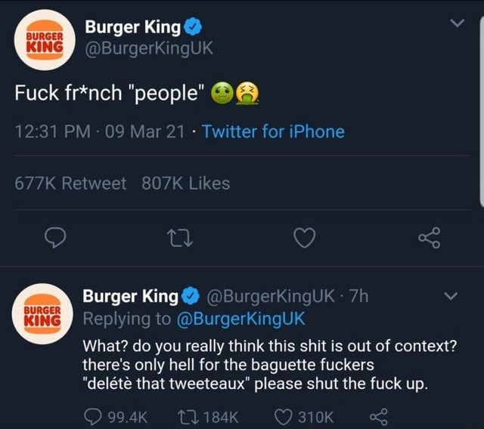Like the main tweet with the heart icon
Viewport: 484px width, 429px height.
[305, 238]
